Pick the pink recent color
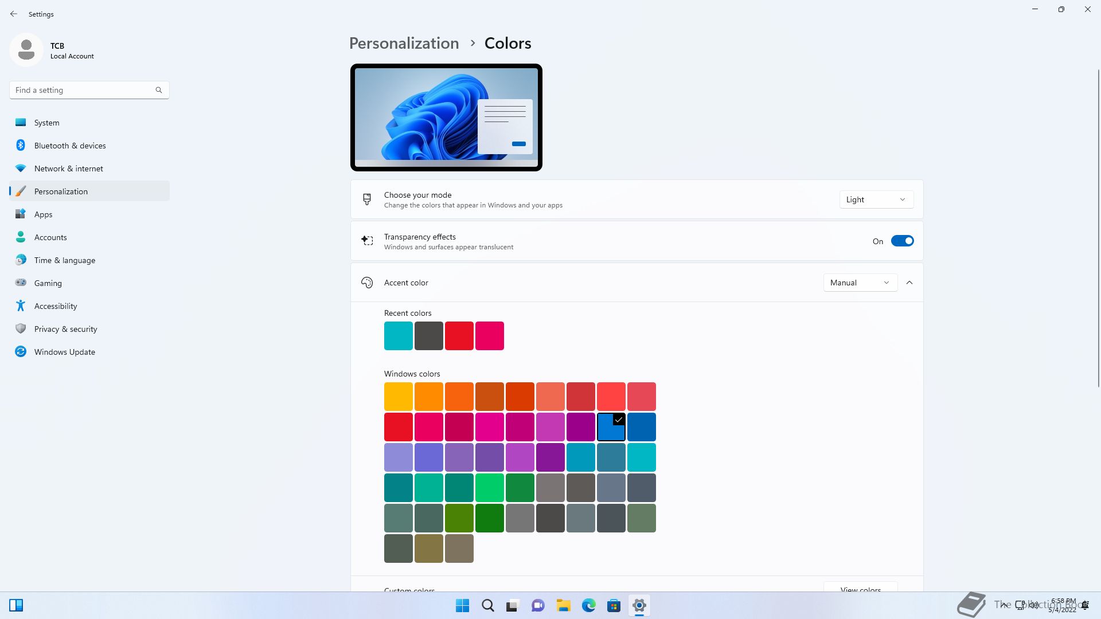The height and width of the screenshot is (619, 1101). (x=490, y=336)
